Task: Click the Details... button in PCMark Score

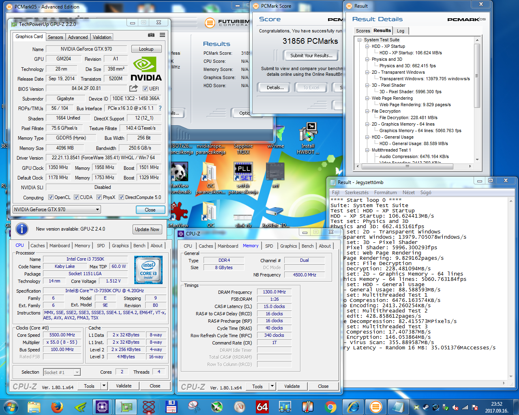Action: pyautogui.click(x=275, y=88)
